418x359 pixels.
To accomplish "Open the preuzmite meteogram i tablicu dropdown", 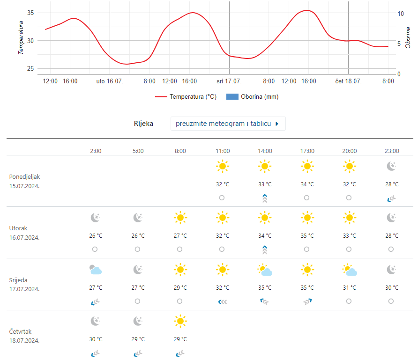I will [x=228, y=124].
